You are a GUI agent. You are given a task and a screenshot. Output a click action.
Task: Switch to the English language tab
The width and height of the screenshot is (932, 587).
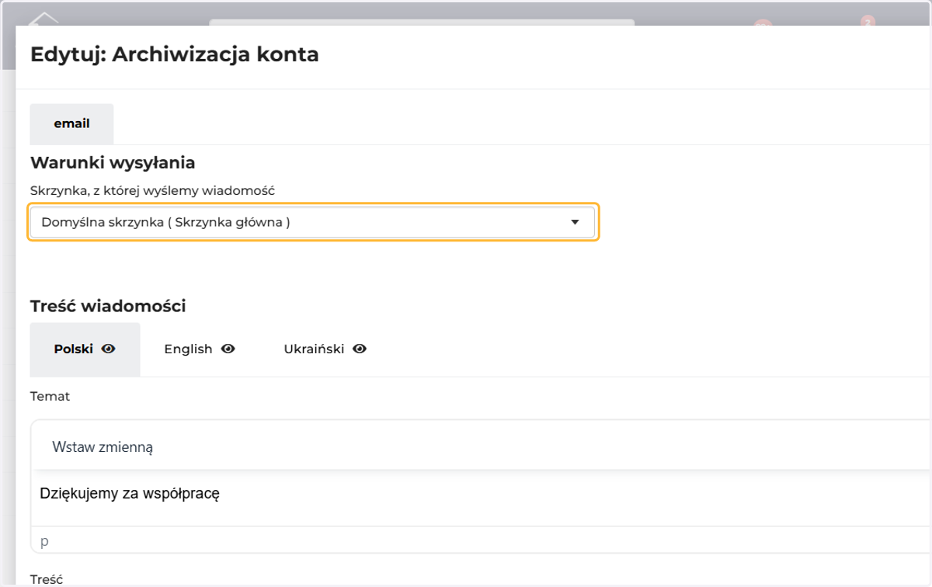tap(199, 349)
